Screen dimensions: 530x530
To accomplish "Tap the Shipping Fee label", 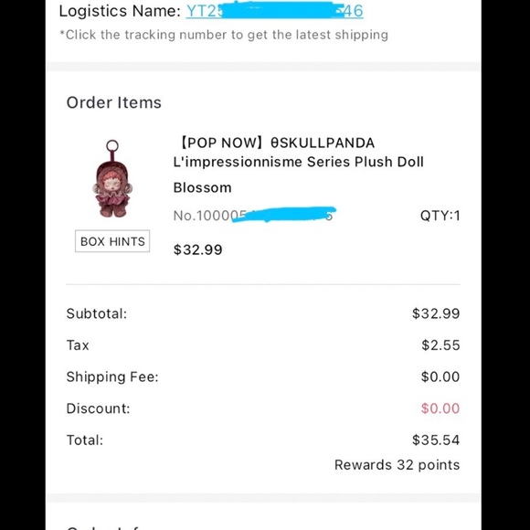I will coord(112,376).
